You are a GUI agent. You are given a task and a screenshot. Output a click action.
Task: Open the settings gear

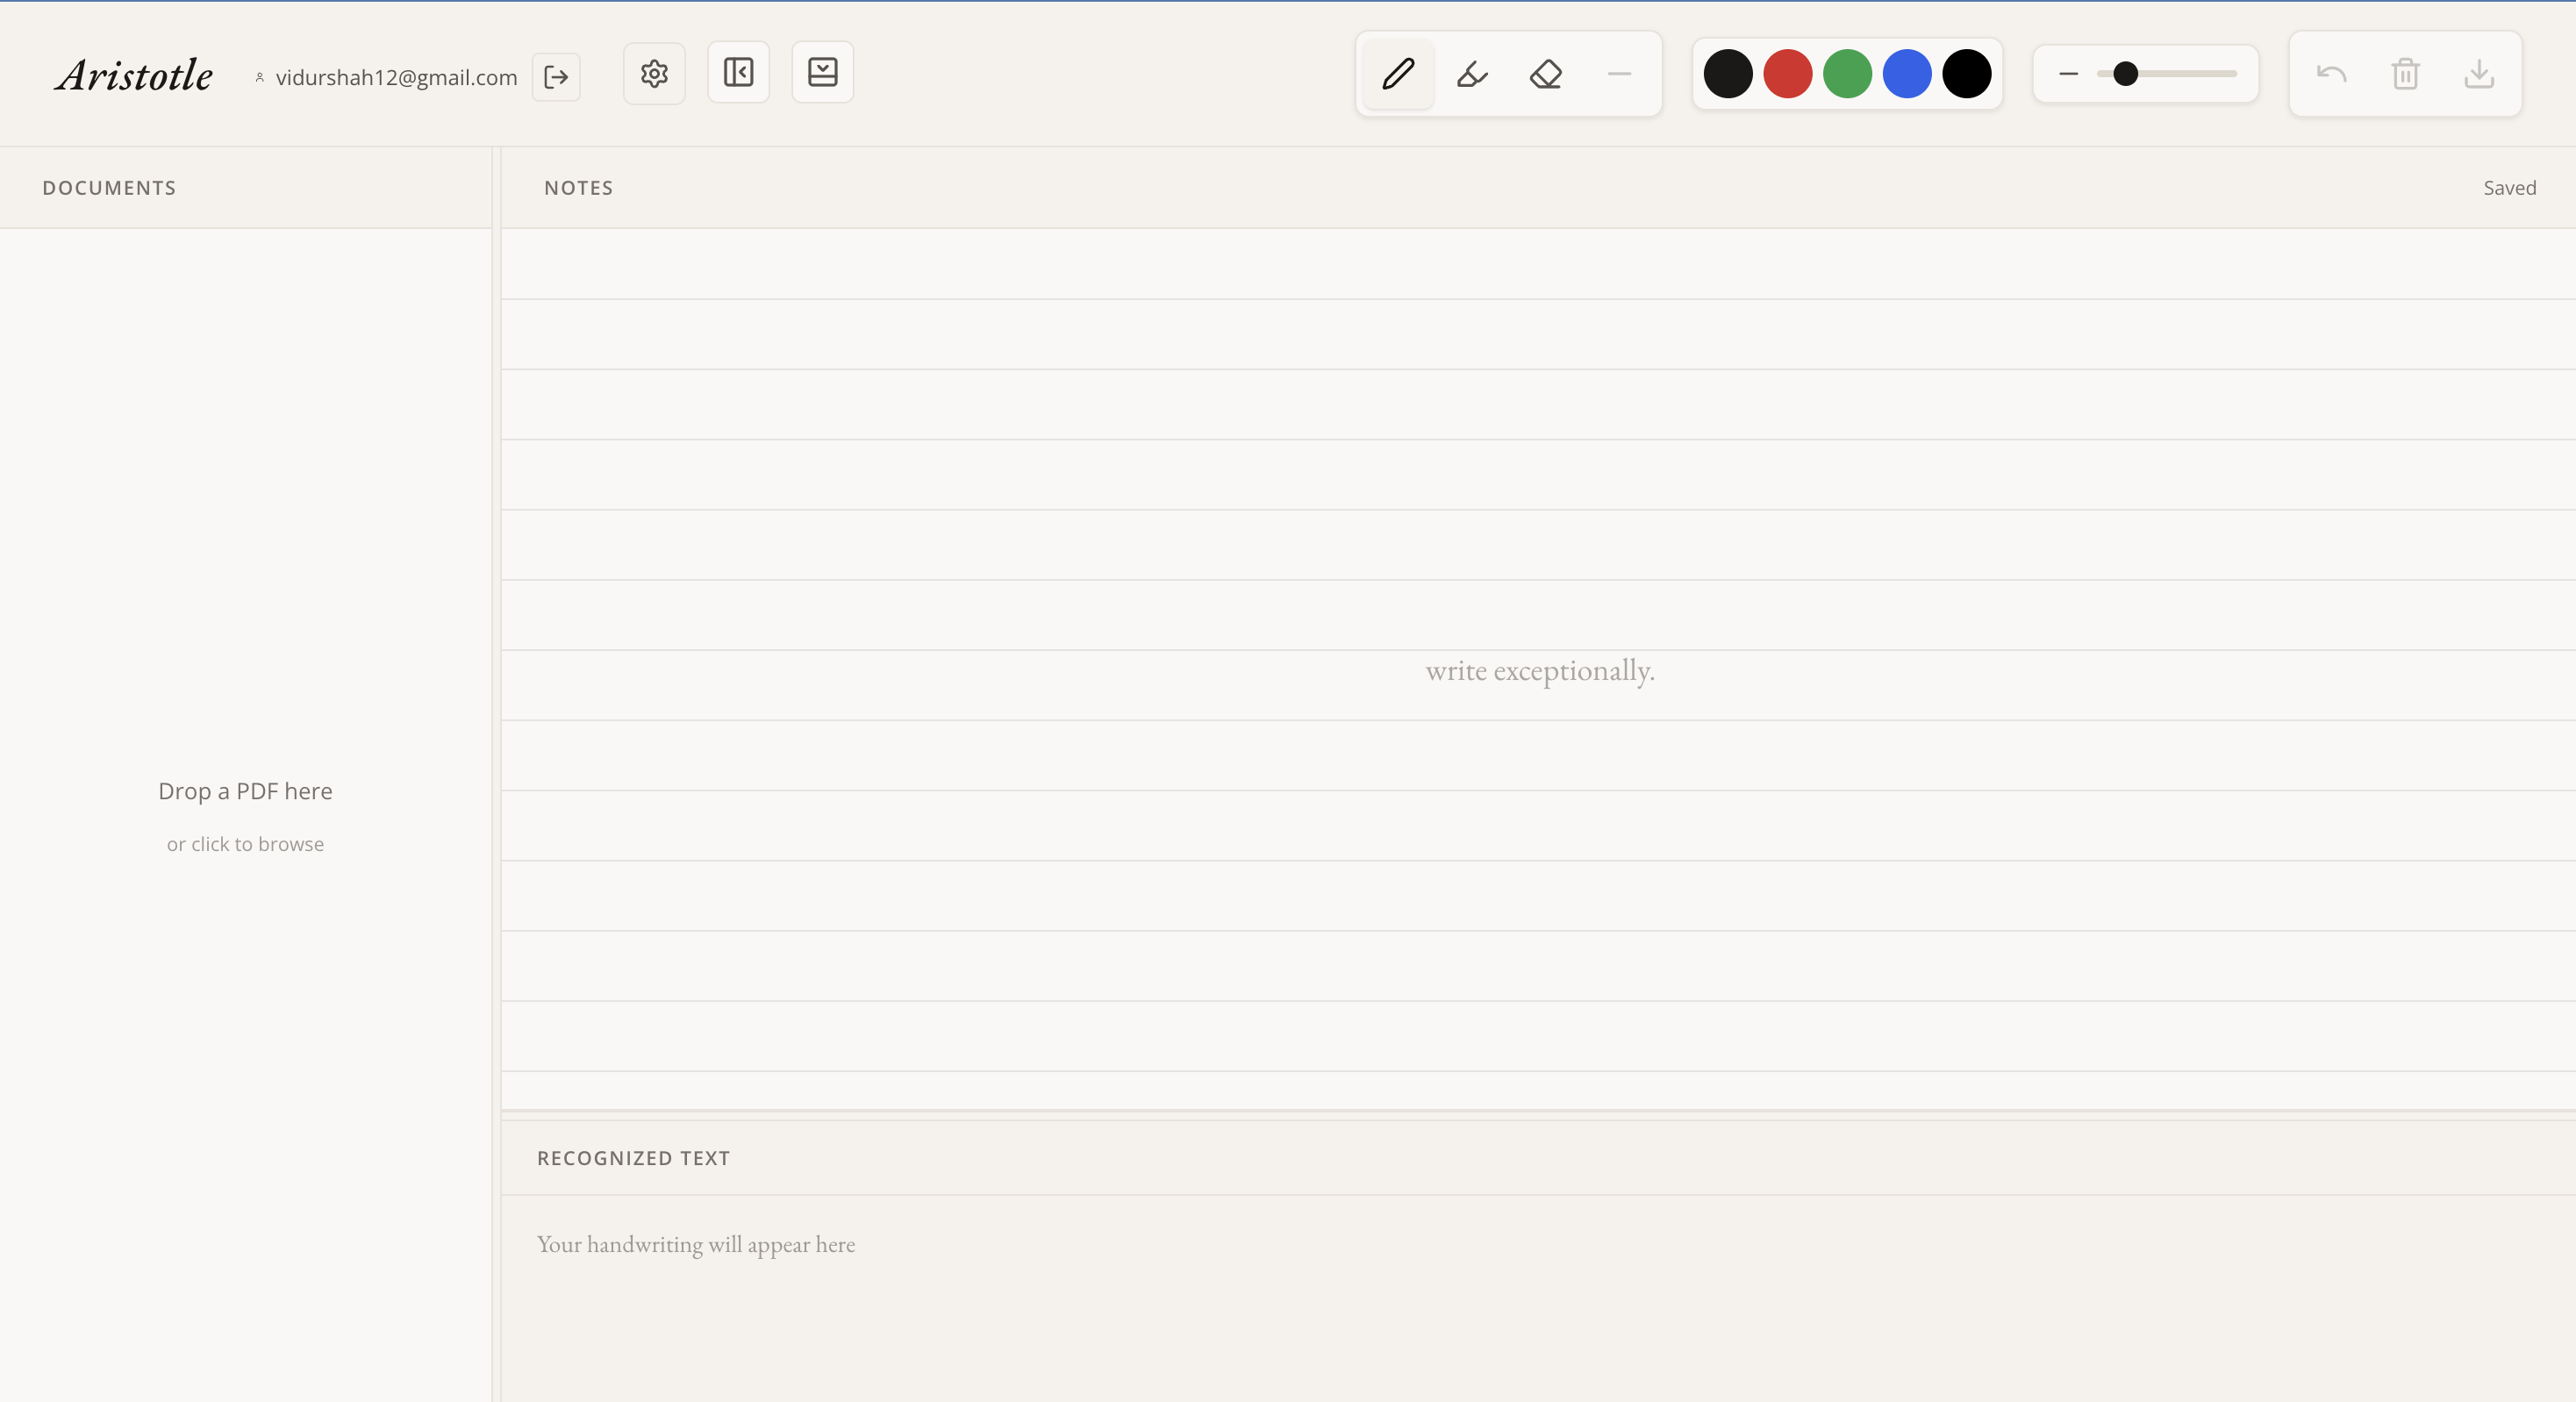tap(654, 73)
